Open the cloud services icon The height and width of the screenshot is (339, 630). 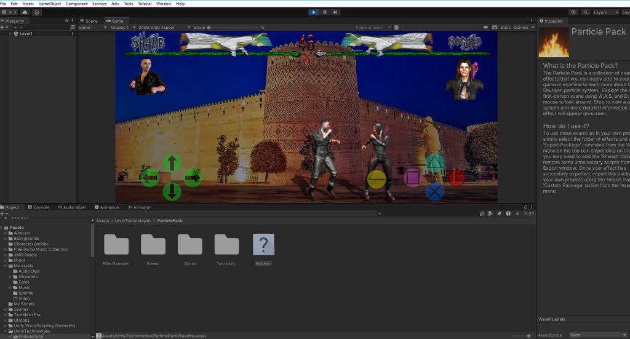pos(25,12)
